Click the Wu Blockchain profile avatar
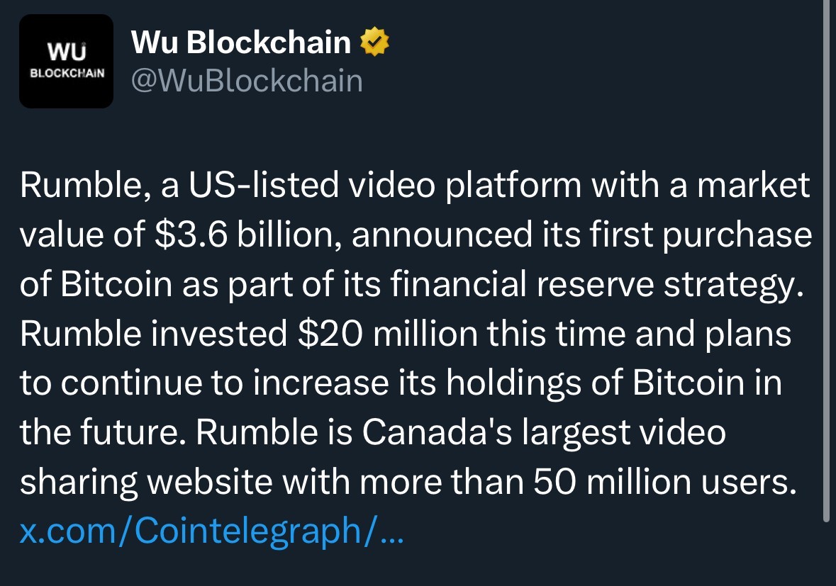 coord(66,61)
